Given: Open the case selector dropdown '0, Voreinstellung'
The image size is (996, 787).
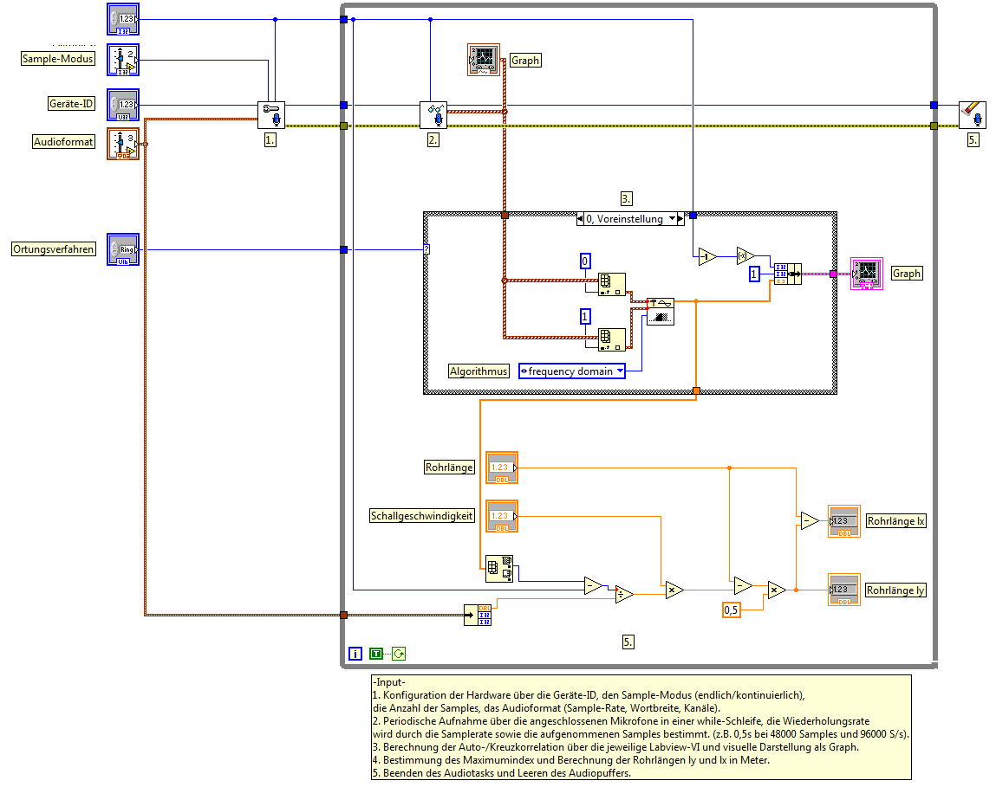Looking at the screenshot, I should coord(630,219).
